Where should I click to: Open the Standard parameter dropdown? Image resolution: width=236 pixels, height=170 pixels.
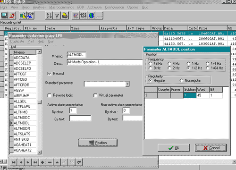[x=127, y=84]
